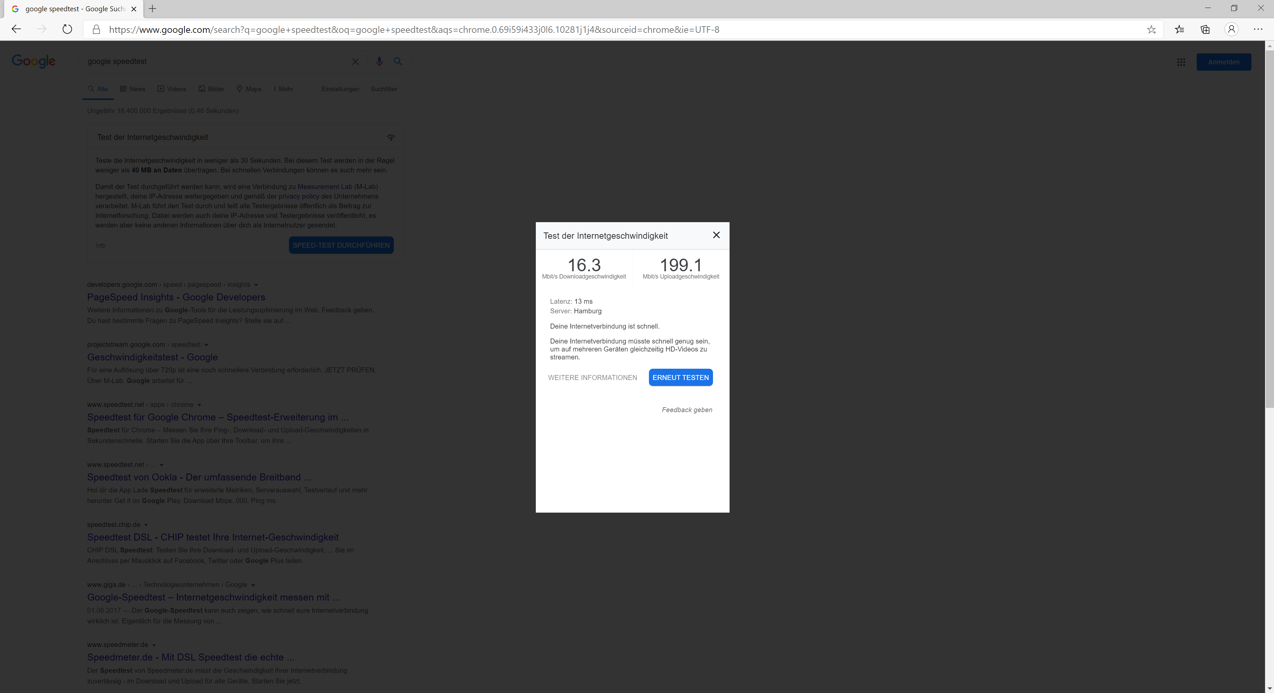Clear the search box text

(355, 62)
